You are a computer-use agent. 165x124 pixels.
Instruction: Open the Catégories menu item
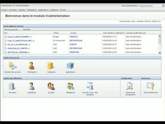(54, 10)
